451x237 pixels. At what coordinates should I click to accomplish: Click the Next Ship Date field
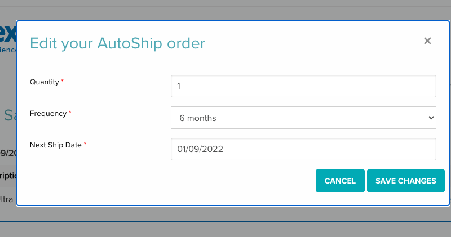(303, 149)
